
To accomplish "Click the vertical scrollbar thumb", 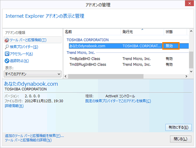I will (191, 60).
